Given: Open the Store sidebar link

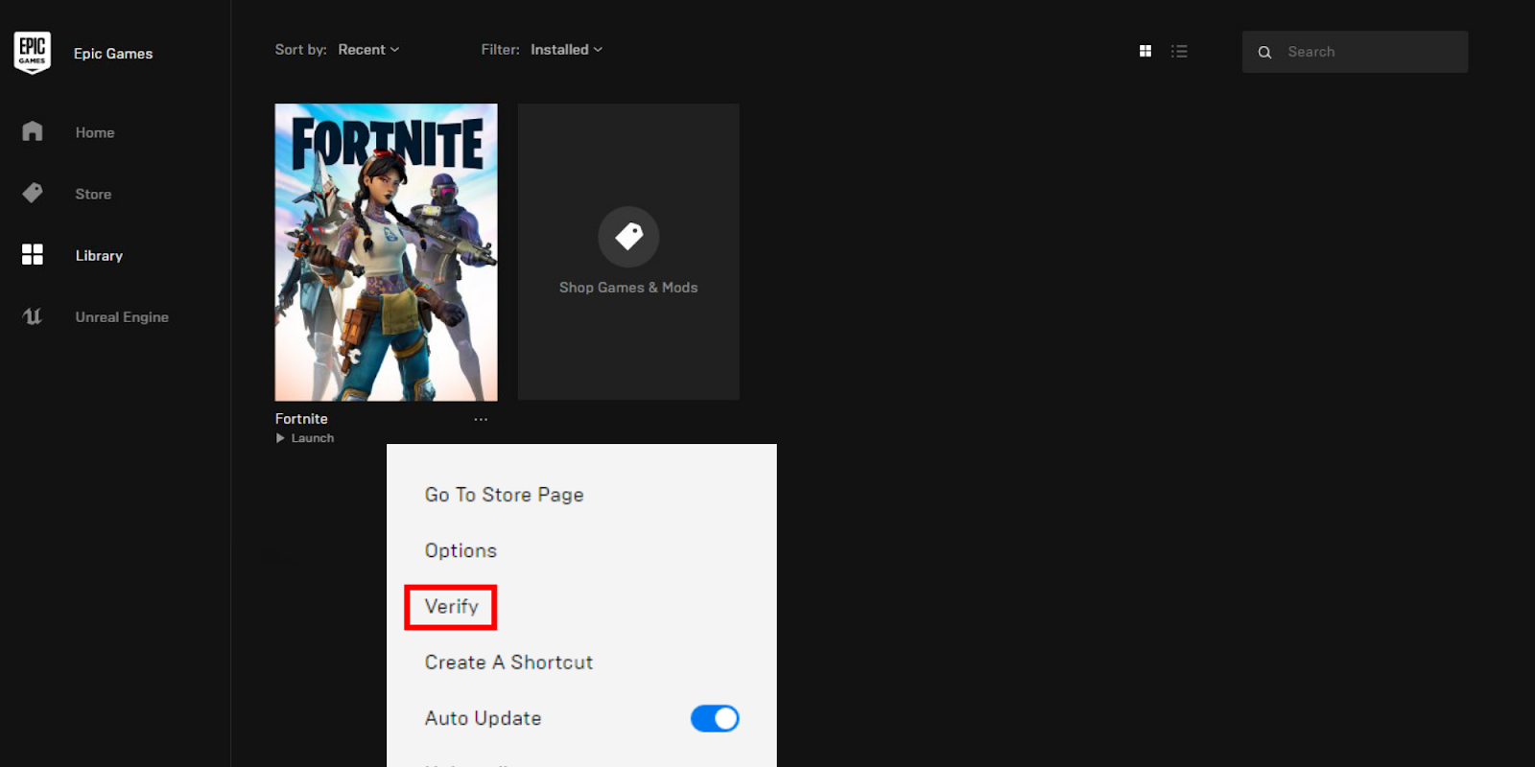Looking at the screenshot, I should click(93, 194).
